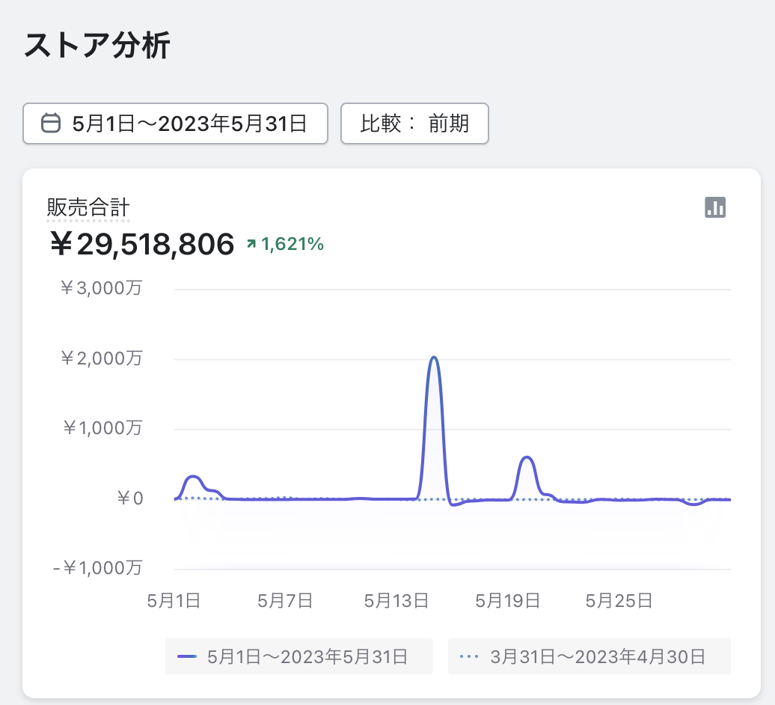775x705 pixels.
Task: Click the small peak near 5月1日
Action: pyautogui.click(x=194, y=477)
